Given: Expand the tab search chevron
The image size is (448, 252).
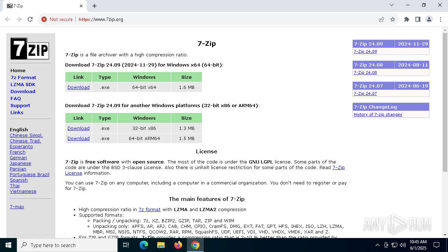Looking at the screenshot, I should pos(392,5).
